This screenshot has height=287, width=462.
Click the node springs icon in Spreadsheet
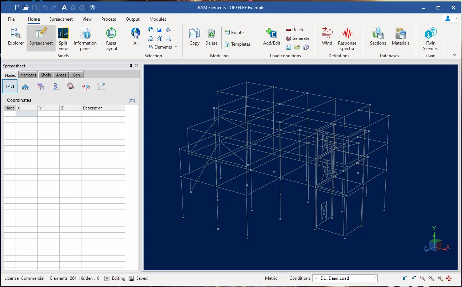click(x=56, y=86)
